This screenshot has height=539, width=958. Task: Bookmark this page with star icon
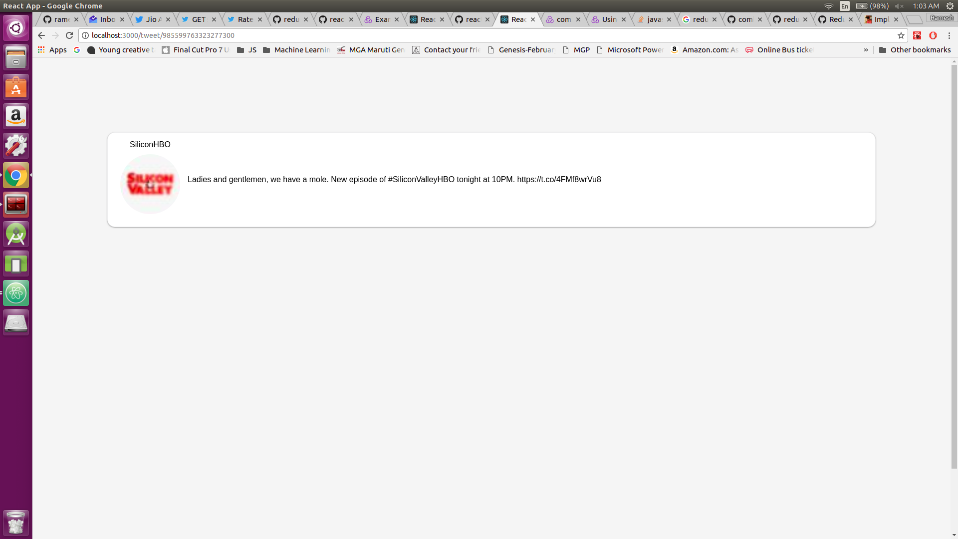pos(901,35)
